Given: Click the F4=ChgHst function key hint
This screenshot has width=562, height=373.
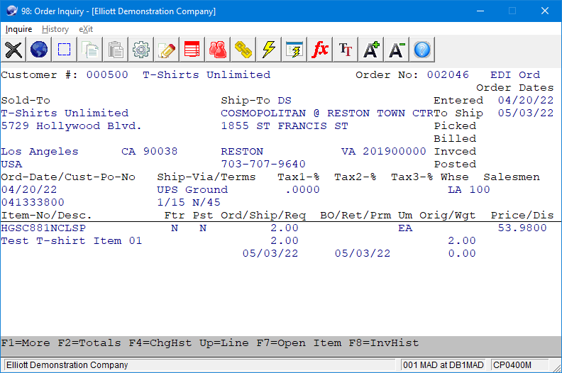Looking at the screenshot, I should pos(160,343).
